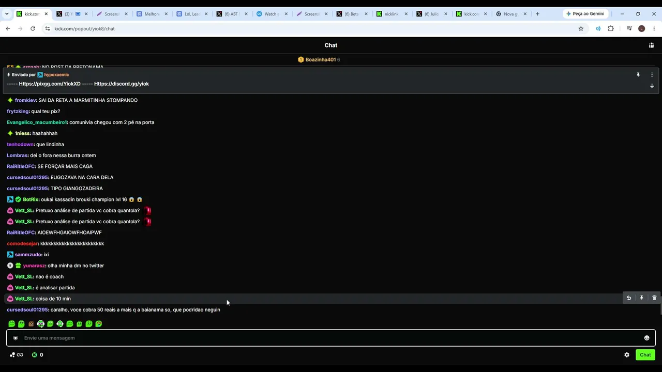
Task: Open frytzking's user card
Action: tap(18, 112)
